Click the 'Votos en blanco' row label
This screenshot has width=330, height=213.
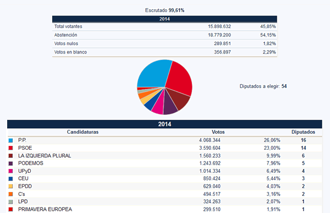70,52
